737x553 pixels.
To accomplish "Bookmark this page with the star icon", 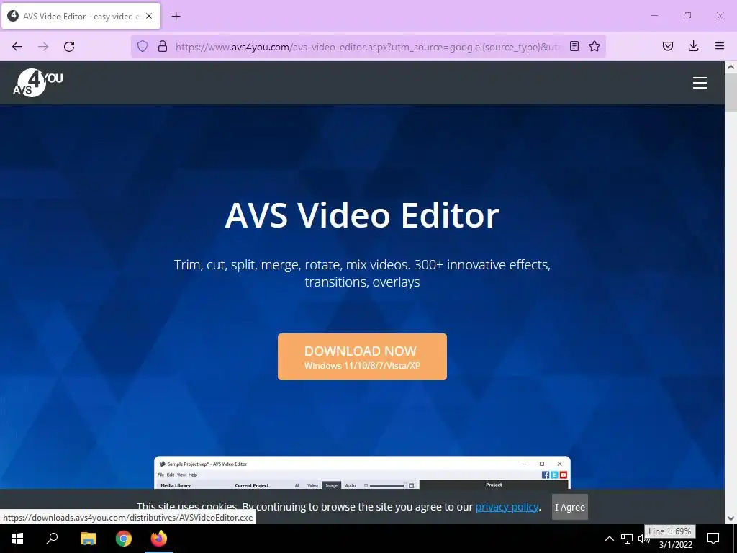I will point(594,46).
